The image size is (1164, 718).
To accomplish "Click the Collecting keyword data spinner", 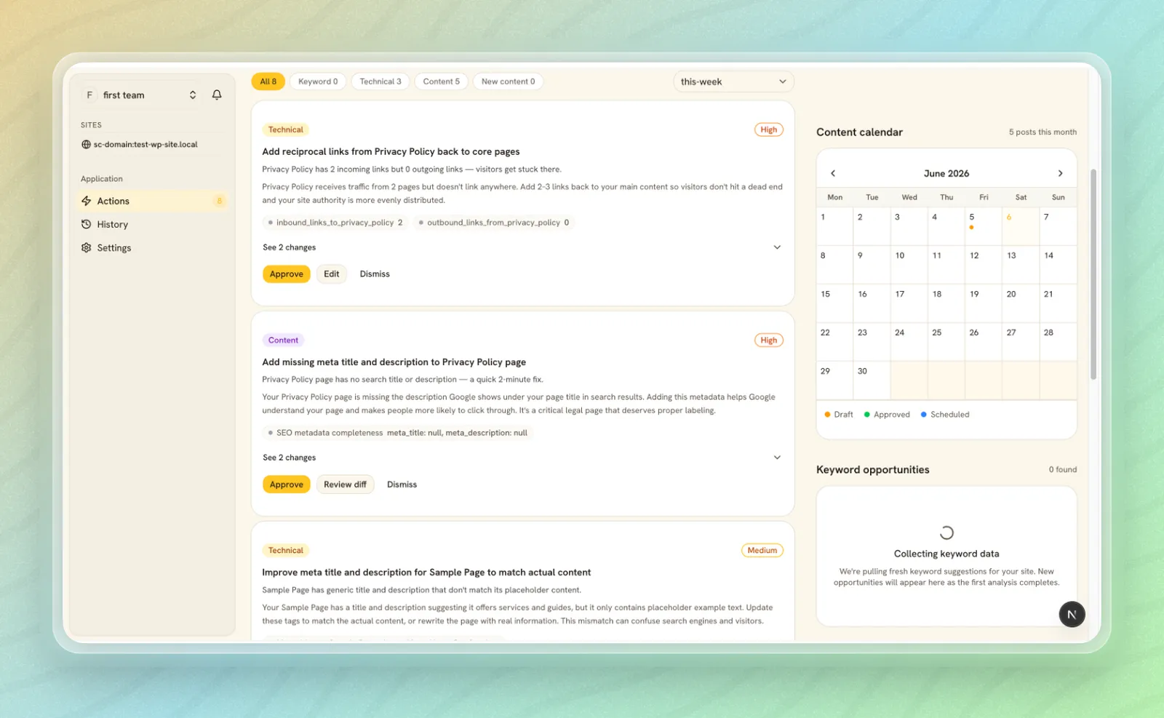I will coord(946,532).
